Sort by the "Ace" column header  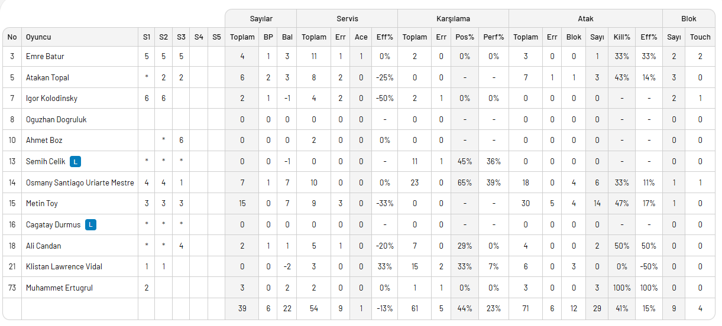pyautogui.click(x=361, y=37)
